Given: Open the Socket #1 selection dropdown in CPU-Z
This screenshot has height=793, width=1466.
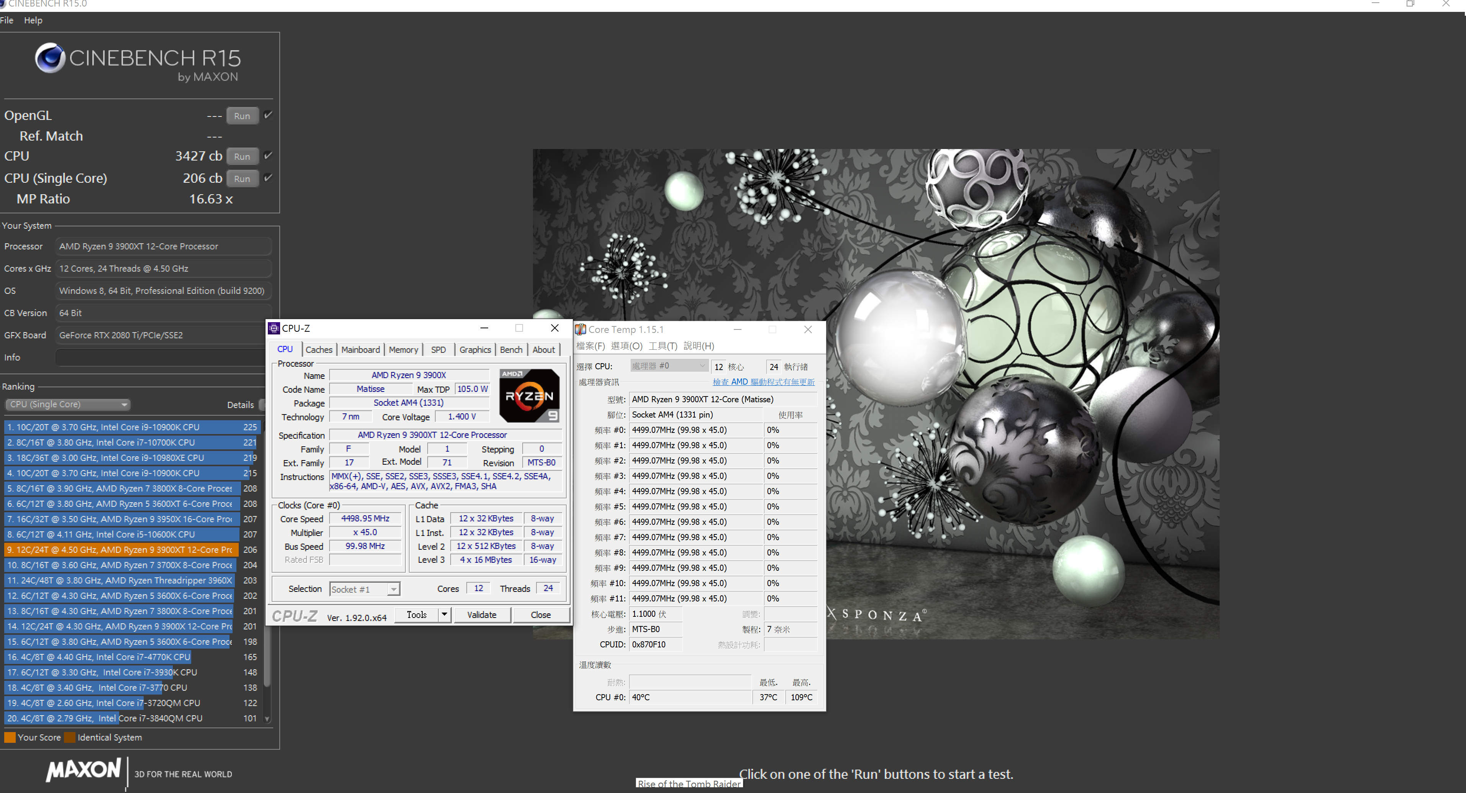Looking at the screenshot, I should (x=365, y=589).
